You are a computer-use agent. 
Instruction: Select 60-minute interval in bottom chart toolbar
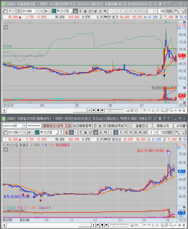point(145,132)
